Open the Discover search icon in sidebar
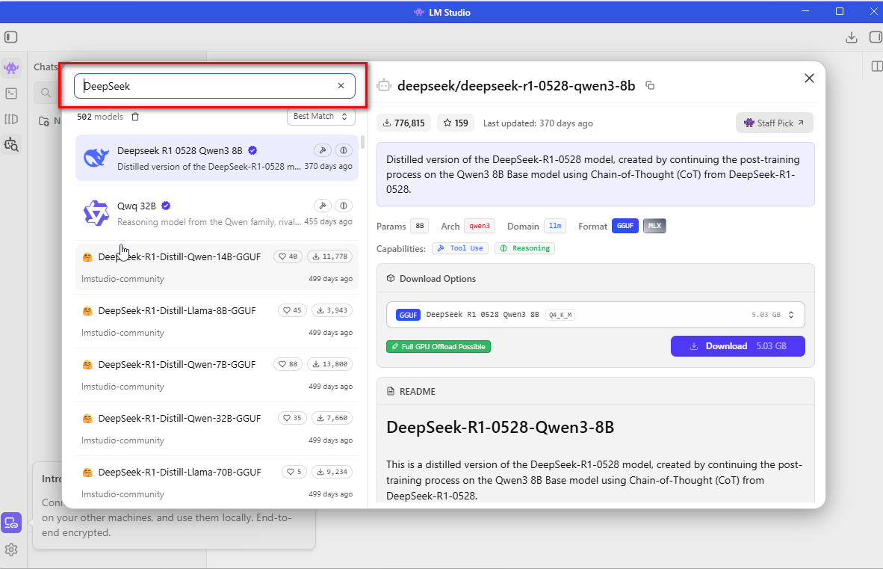 click(x=11, y=145)
